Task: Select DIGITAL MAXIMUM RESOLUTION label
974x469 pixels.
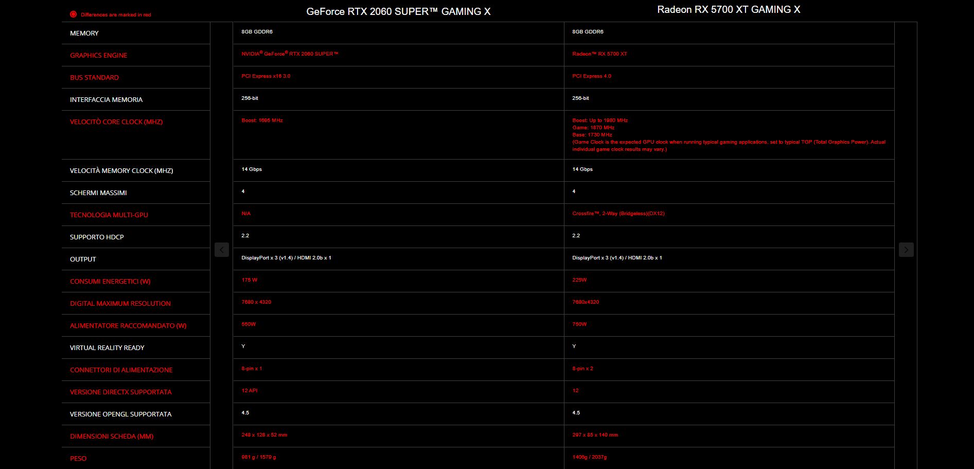Action: click(x=120, y=303)
